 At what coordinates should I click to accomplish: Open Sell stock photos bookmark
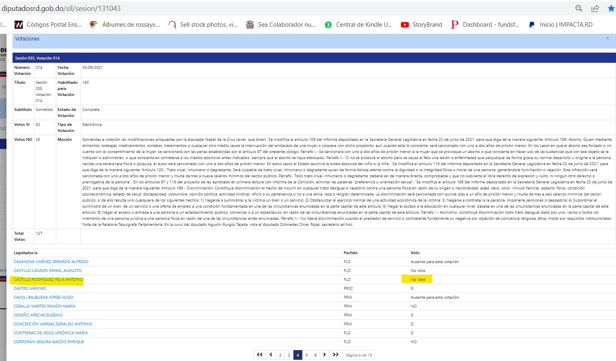(203, 25)
